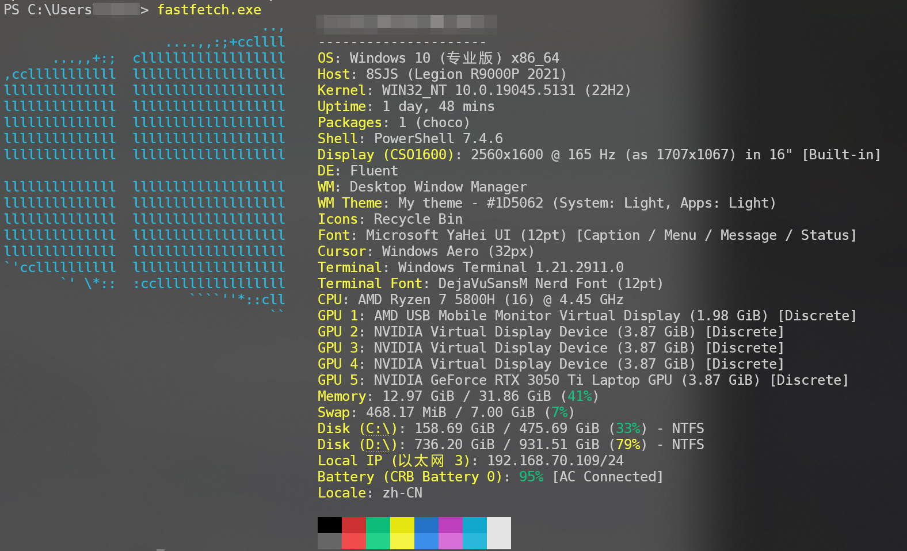Click the black color block
Viewport: 907px width, 551px height.
point(330,525)
